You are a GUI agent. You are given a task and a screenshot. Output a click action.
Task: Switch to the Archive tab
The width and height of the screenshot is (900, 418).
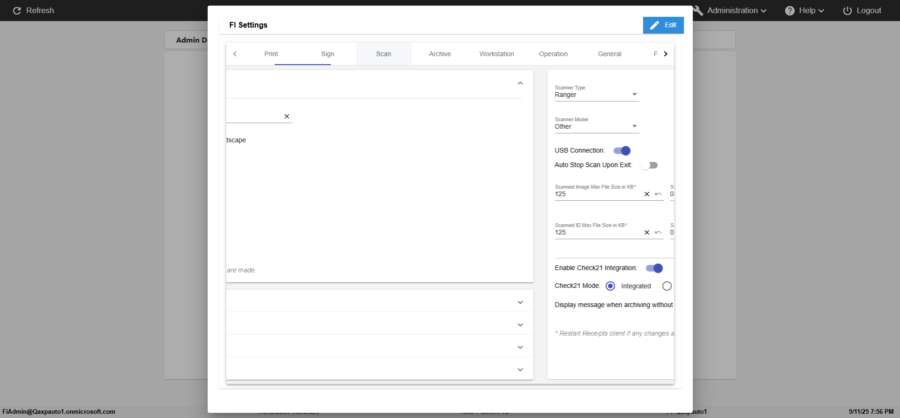440,54
